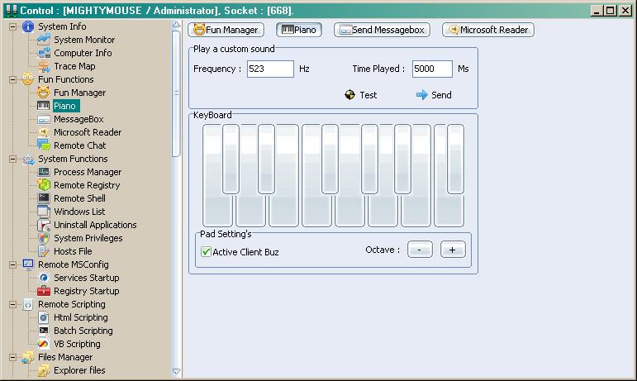637x381 pixels.
Task: Select VB Scripting in the tree
Action: [77, 344]
